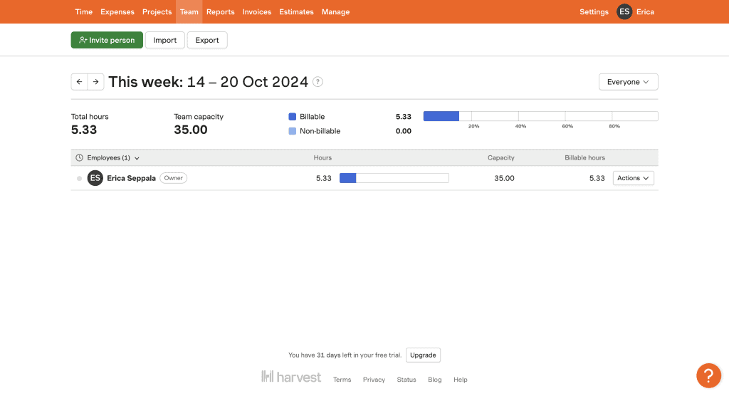The width and height of the screenshot is (729, 396).
Task: Click Erica Seppala's ES avatar in table
Action: [x=95, y=178]
